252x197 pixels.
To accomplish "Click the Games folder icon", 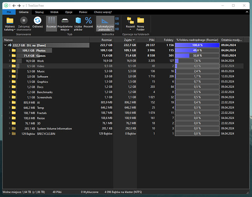I will pyautogui.click(x=14, y=56).
